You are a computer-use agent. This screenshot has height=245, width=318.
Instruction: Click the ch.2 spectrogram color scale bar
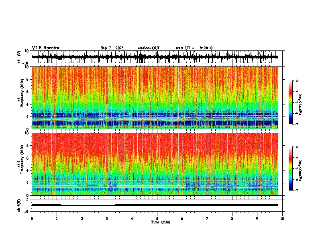(x=291, y=169)
